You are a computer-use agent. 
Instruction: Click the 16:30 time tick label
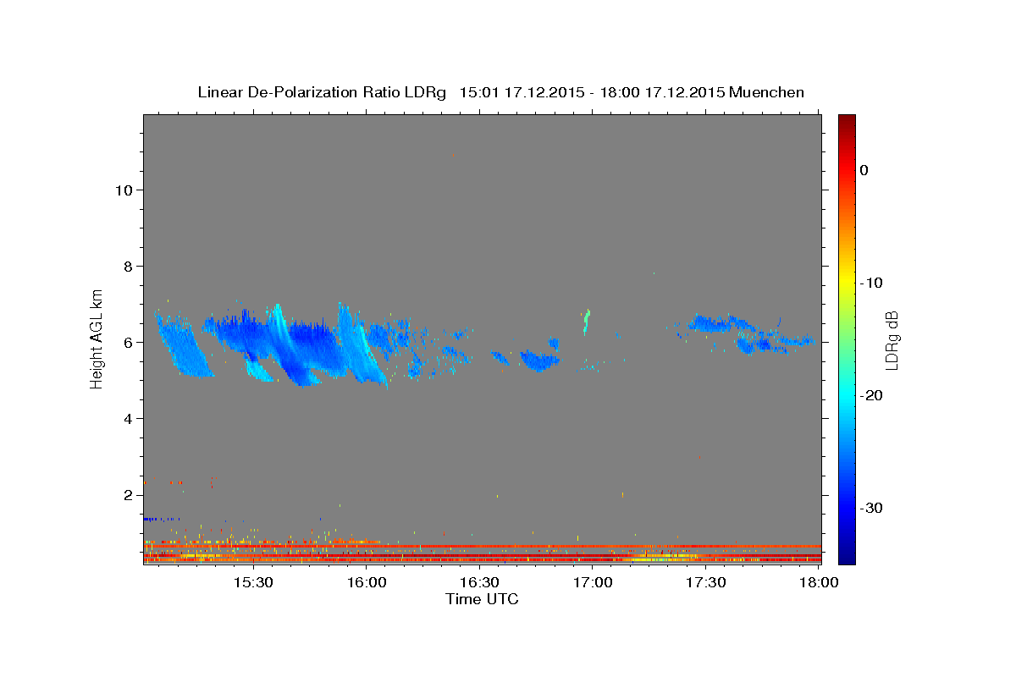click(480, 583)
